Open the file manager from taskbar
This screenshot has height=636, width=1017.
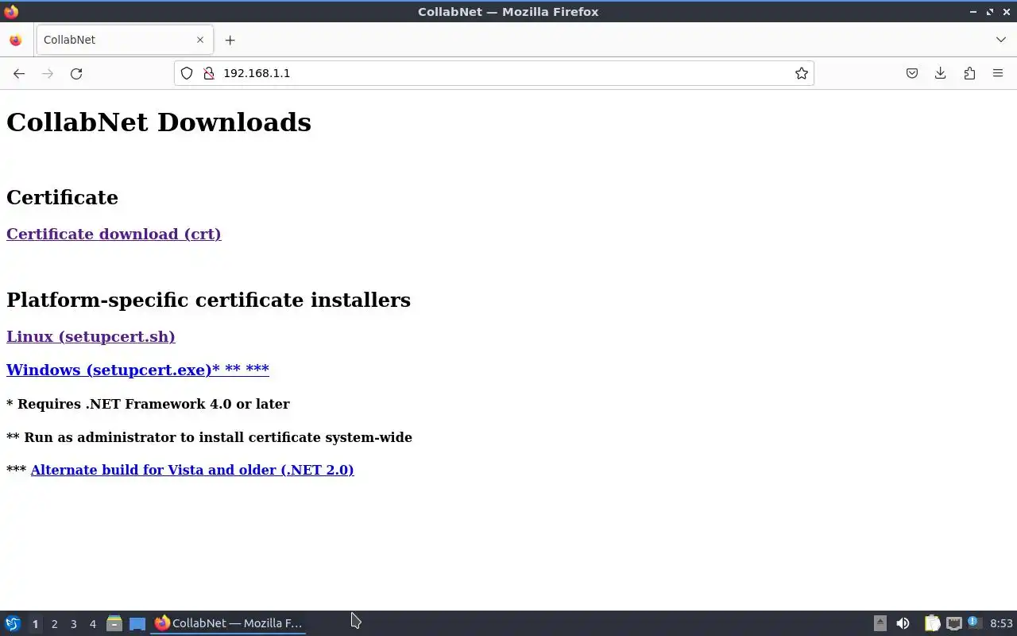pyautogui.click(x=114, y=623)
